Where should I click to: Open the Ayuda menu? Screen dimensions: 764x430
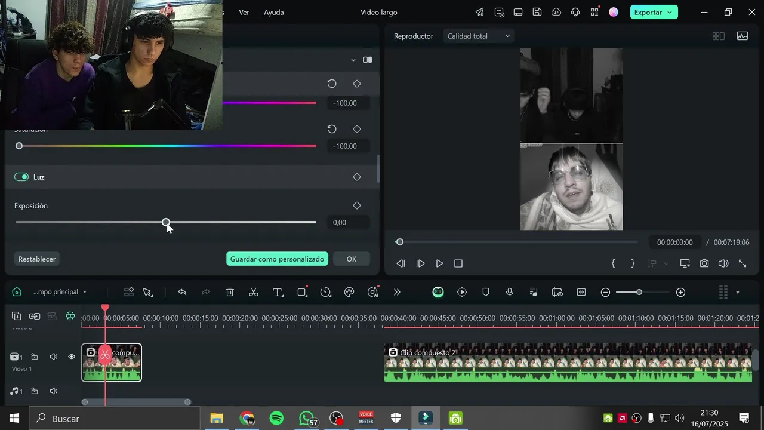(x=274, y=12)
